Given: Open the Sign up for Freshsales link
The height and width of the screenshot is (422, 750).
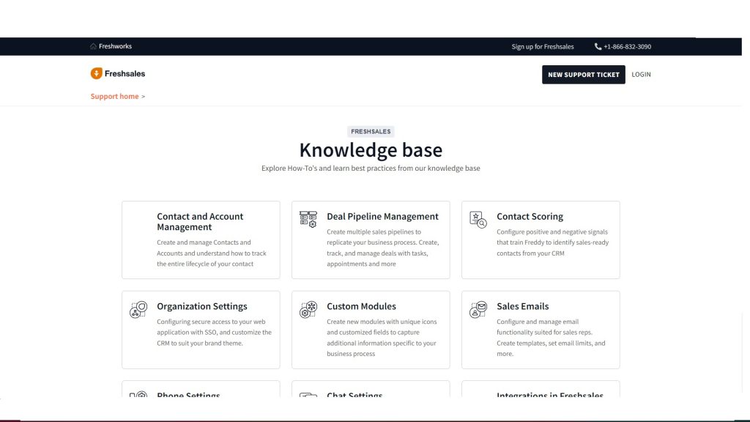Looking at the screenshot, I should (542, 47).
